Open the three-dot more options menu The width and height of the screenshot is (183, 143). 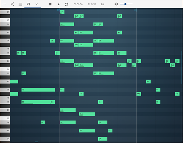[4, 4]
